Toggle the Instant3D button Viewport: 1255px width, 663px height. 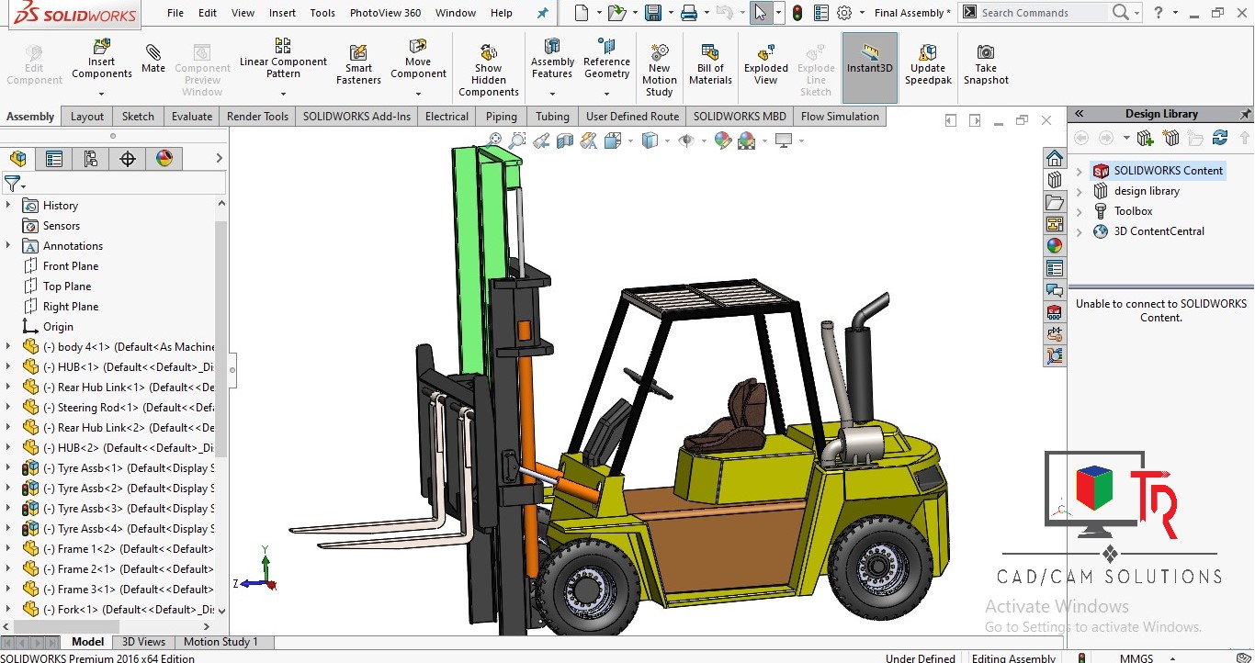click(x=870, y=68)
